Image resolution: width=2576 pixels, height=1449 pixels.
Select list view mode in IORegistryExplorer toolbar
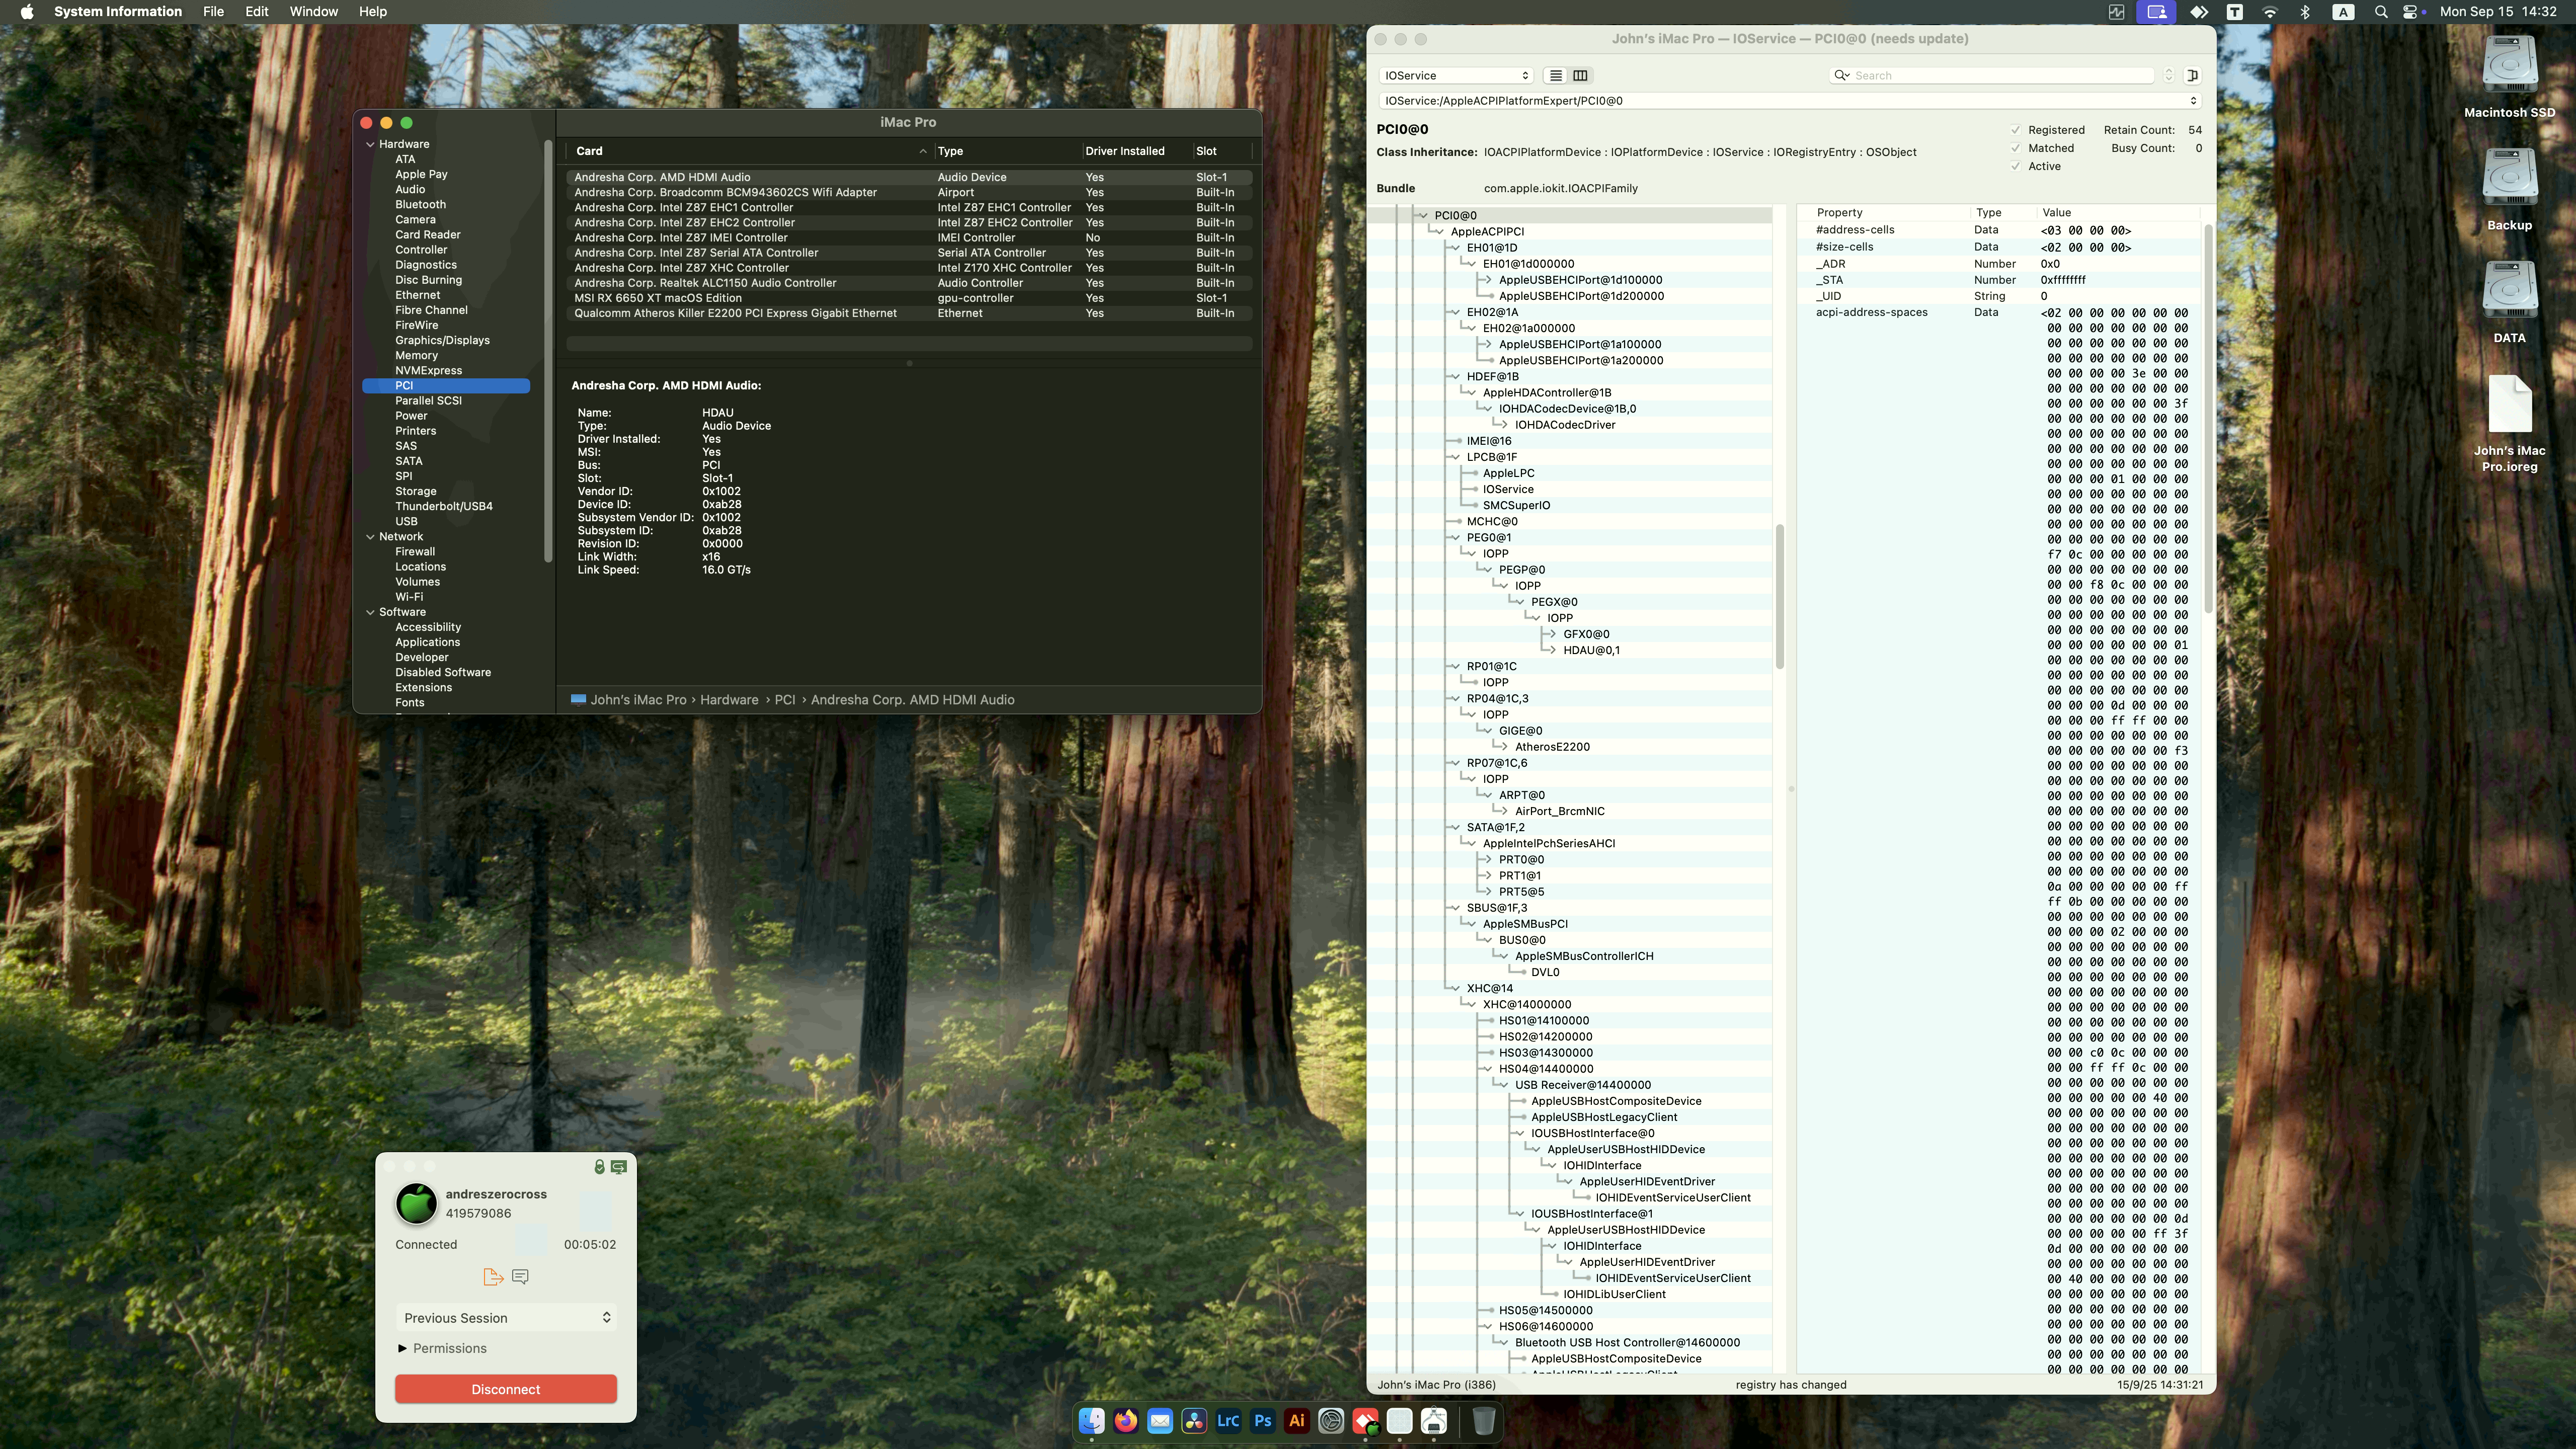pos(1556,76)
